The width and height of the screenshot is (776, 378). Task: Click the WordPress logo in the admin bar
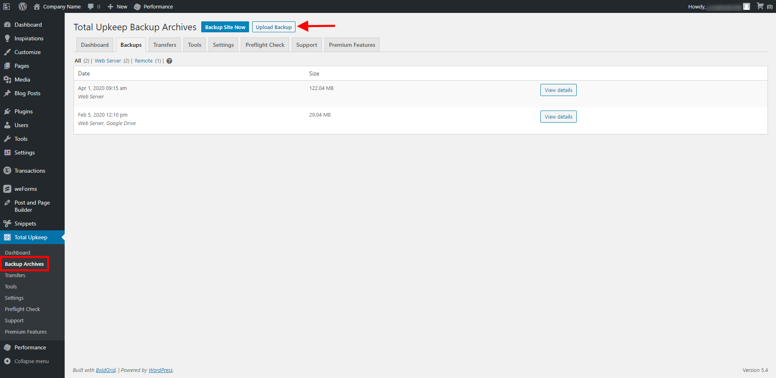pyautogui.click(x=23, y=6)
